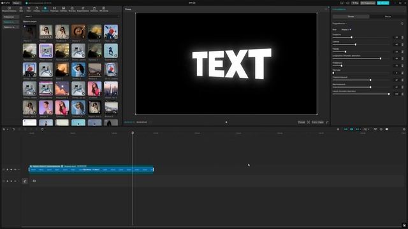408x229 pixels.
Task: Select the blue effect clip on timeline
Action: tap(91, 170)
